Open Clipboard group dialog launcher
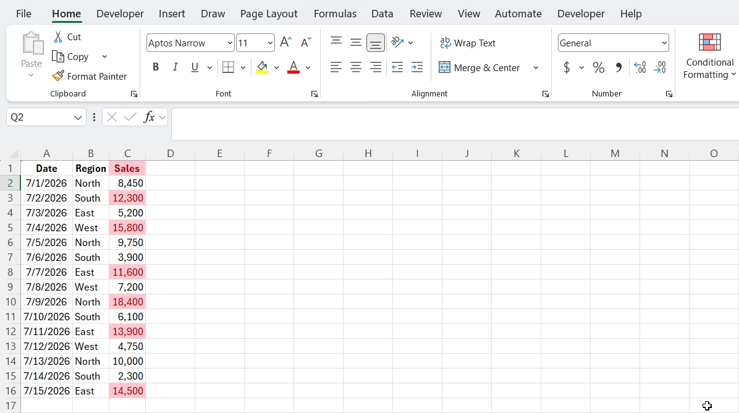Screen dimensions: 739x413 tap(134, 95)
